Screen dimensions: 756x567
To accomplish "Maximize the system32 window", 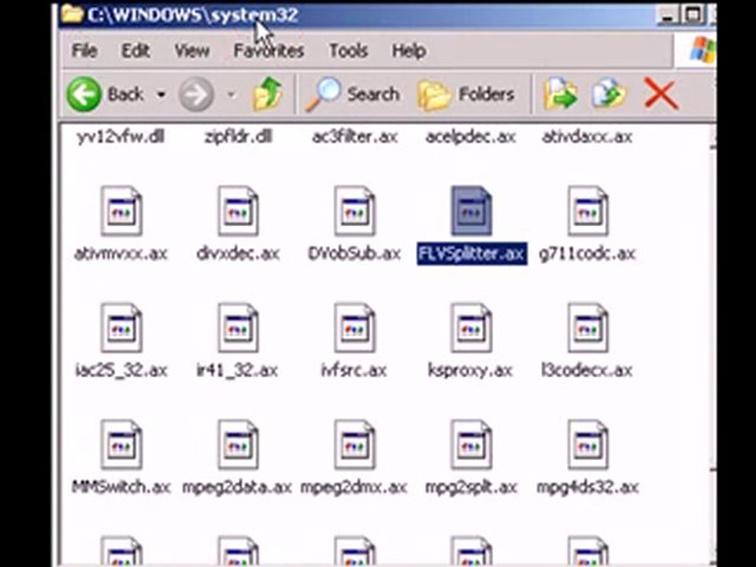I will (693, 15).
